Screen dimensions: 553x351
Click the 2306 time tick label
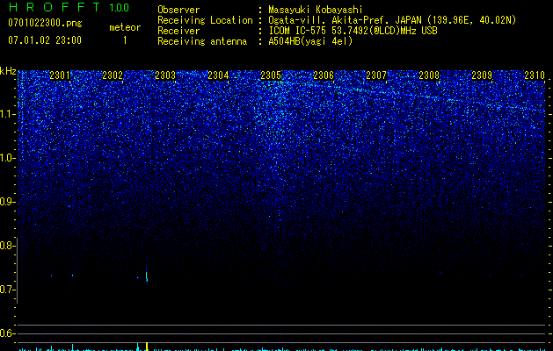(x=324, y=75)
